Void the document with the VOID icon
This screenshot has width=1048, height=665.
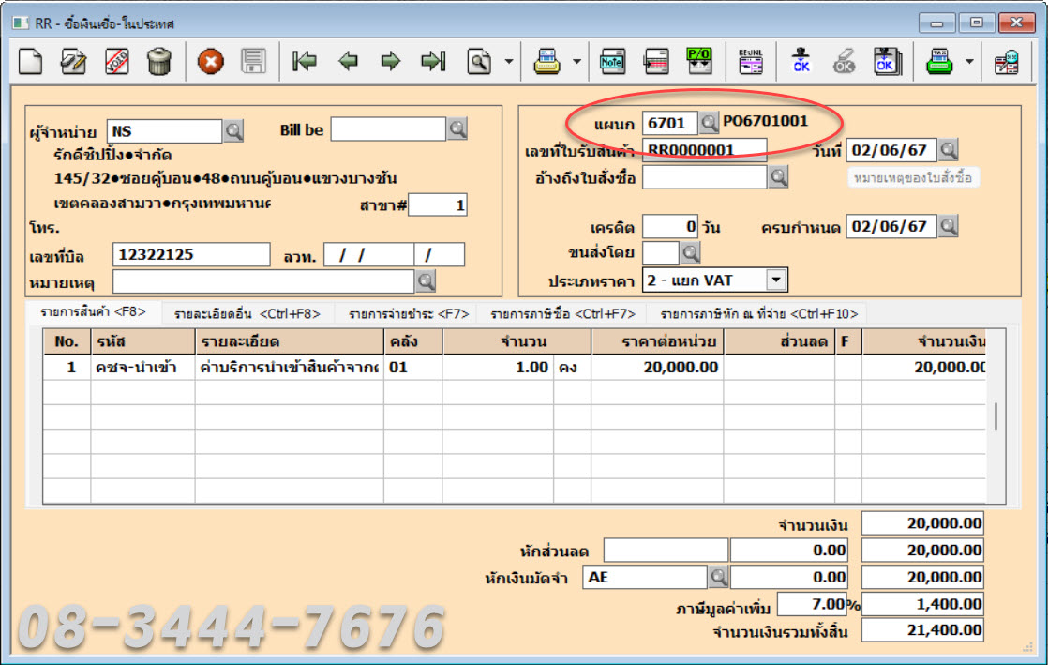pyautogui.click(x=117, y=62)
